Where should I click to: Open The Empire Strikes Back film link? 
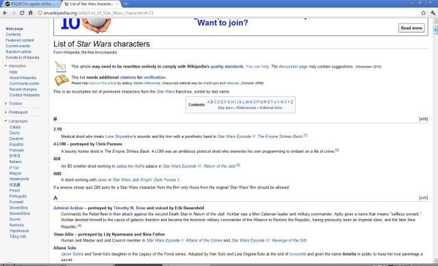(x=260, y=136)
